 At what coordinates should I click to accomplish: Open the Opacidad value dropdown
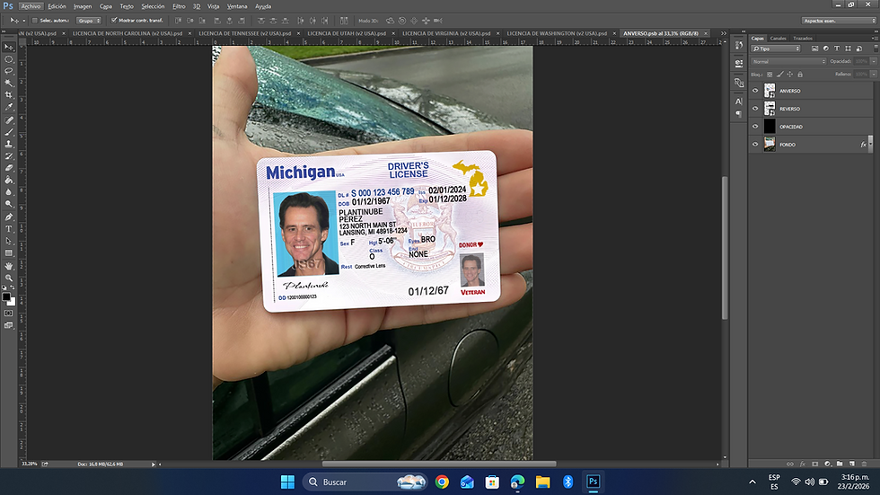pyautogui.click(x=873, y=61)
